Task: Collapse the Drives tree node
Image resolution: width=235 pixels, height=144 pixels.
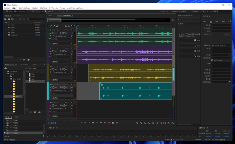Action: [5, 74]
